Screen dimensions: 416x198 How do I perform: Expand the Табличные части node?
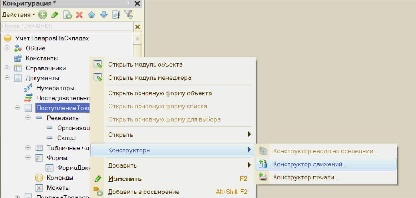[x=28, y=148]
